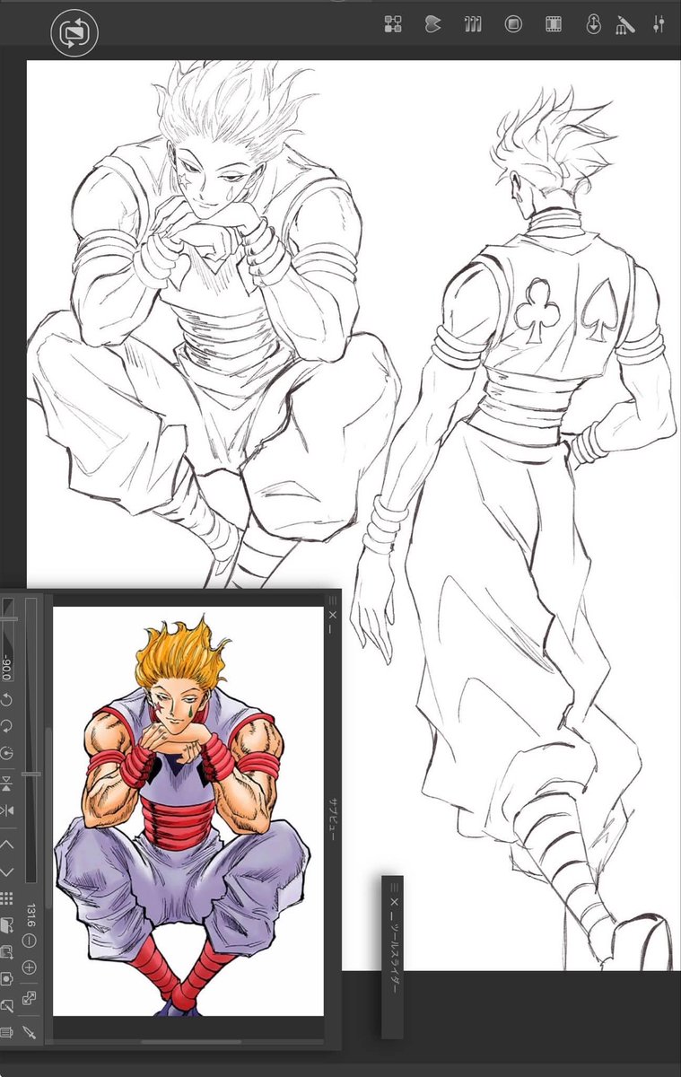This screenshot has height=1077, width=681.
Task: Select the -90.0 rotation value
Action: coord(7,668)
